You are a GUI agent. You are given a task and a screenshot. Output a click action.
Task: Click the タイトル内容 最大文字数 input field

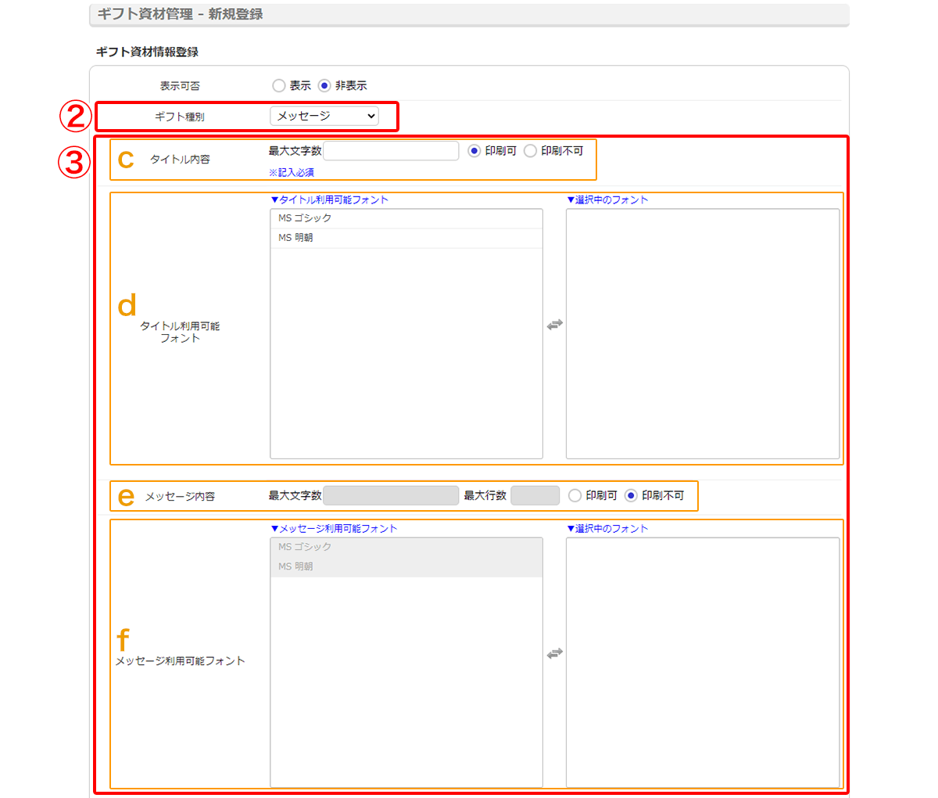coord(391,151)
